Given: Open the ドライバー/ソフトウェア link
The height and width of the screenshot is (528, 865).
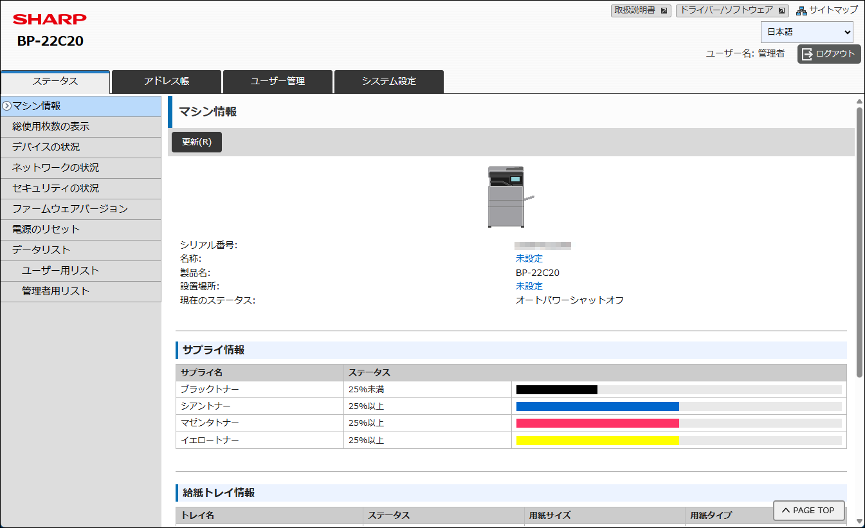Looking at the screenshot, I should (732, 10).
